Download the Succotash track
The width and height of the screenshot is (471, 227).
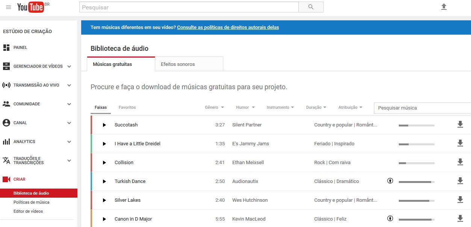coord(460,125)
